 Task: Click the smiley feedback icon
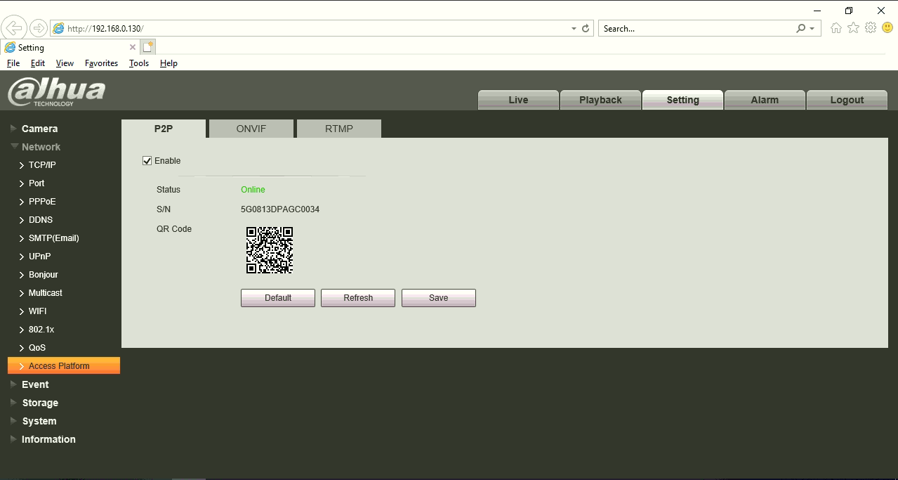(x=887, y=28)
